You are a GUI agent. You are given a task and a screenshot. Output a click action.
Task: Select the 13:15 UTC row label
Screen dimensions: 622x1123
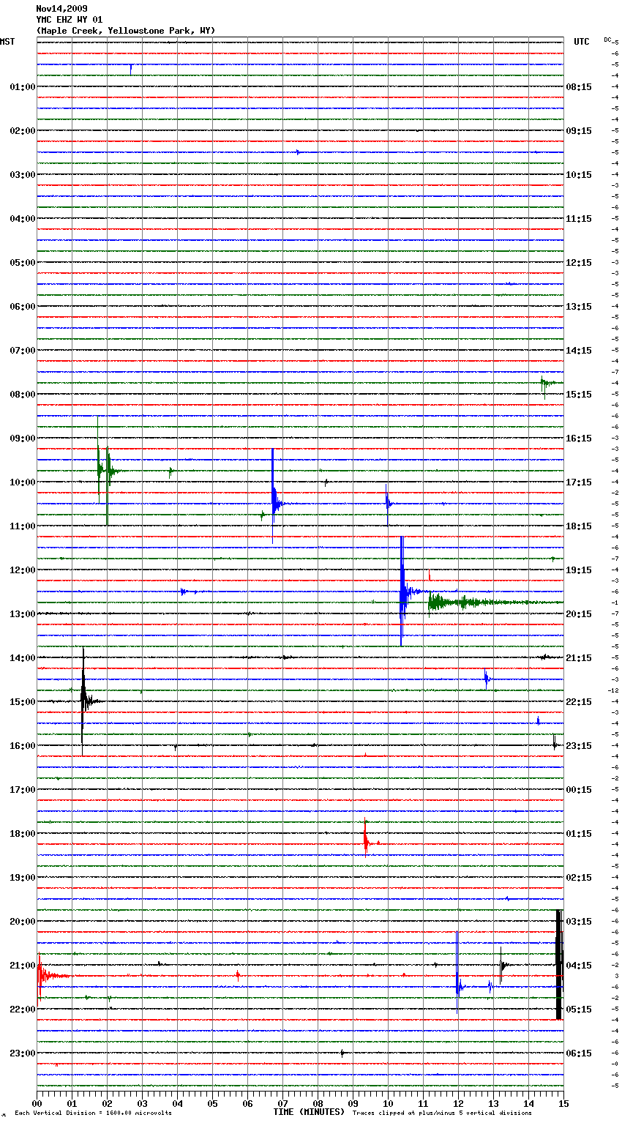click(x=579, y=307)
